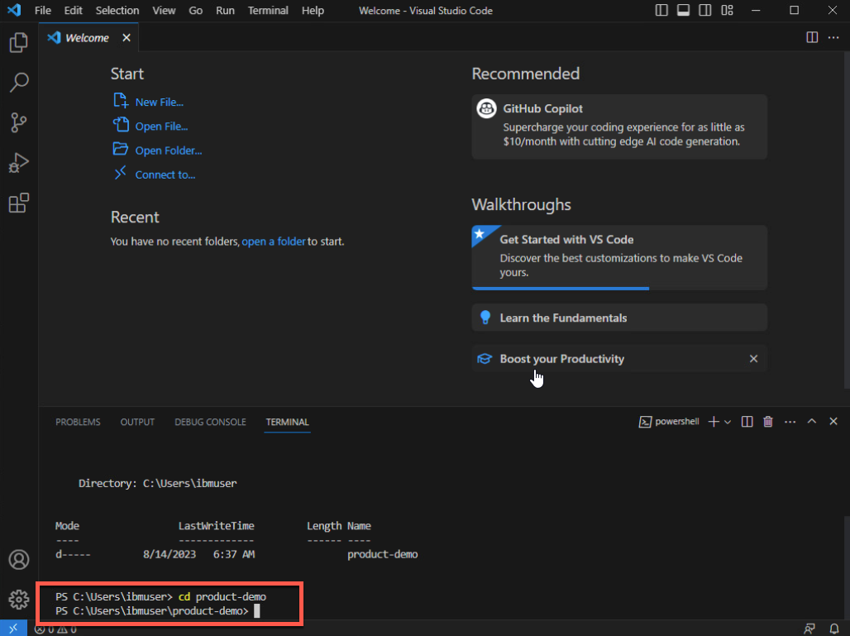Switch to the PROBLEMS panel tab
The width and height of the screenshot is (850, 636).
coord(78,422)
